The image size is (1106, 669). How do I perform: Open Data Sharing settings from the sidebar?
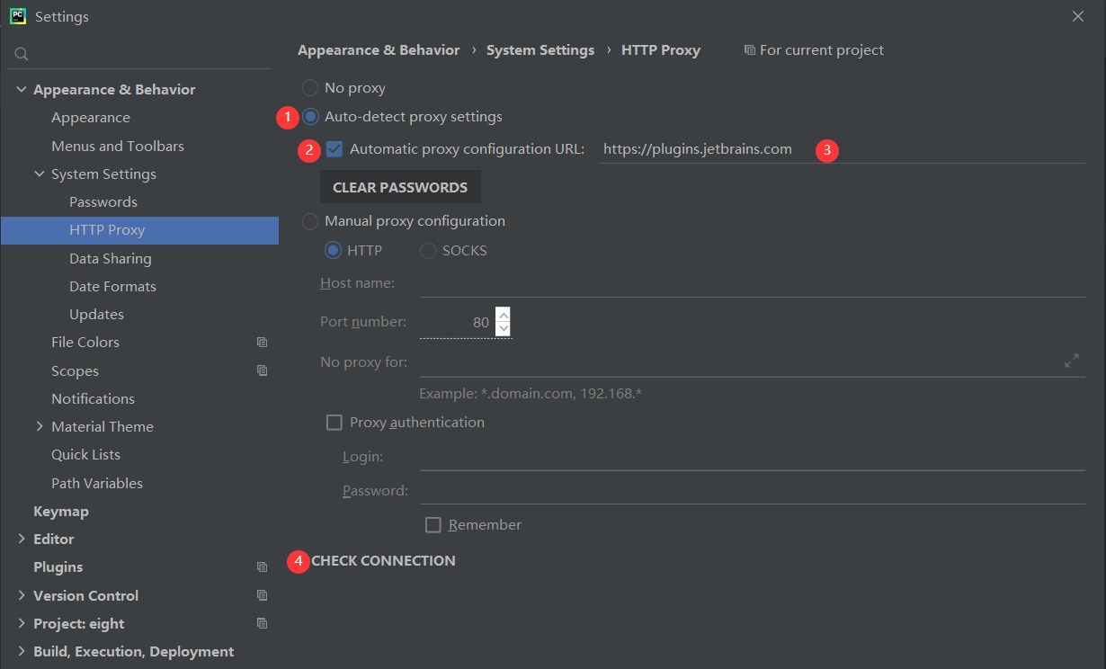click(110, 258)
